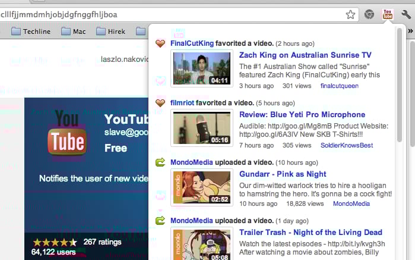415x260 pixels.
Task: Open the Hirek bookmarks folder
Action: click(x=110, y=32)
